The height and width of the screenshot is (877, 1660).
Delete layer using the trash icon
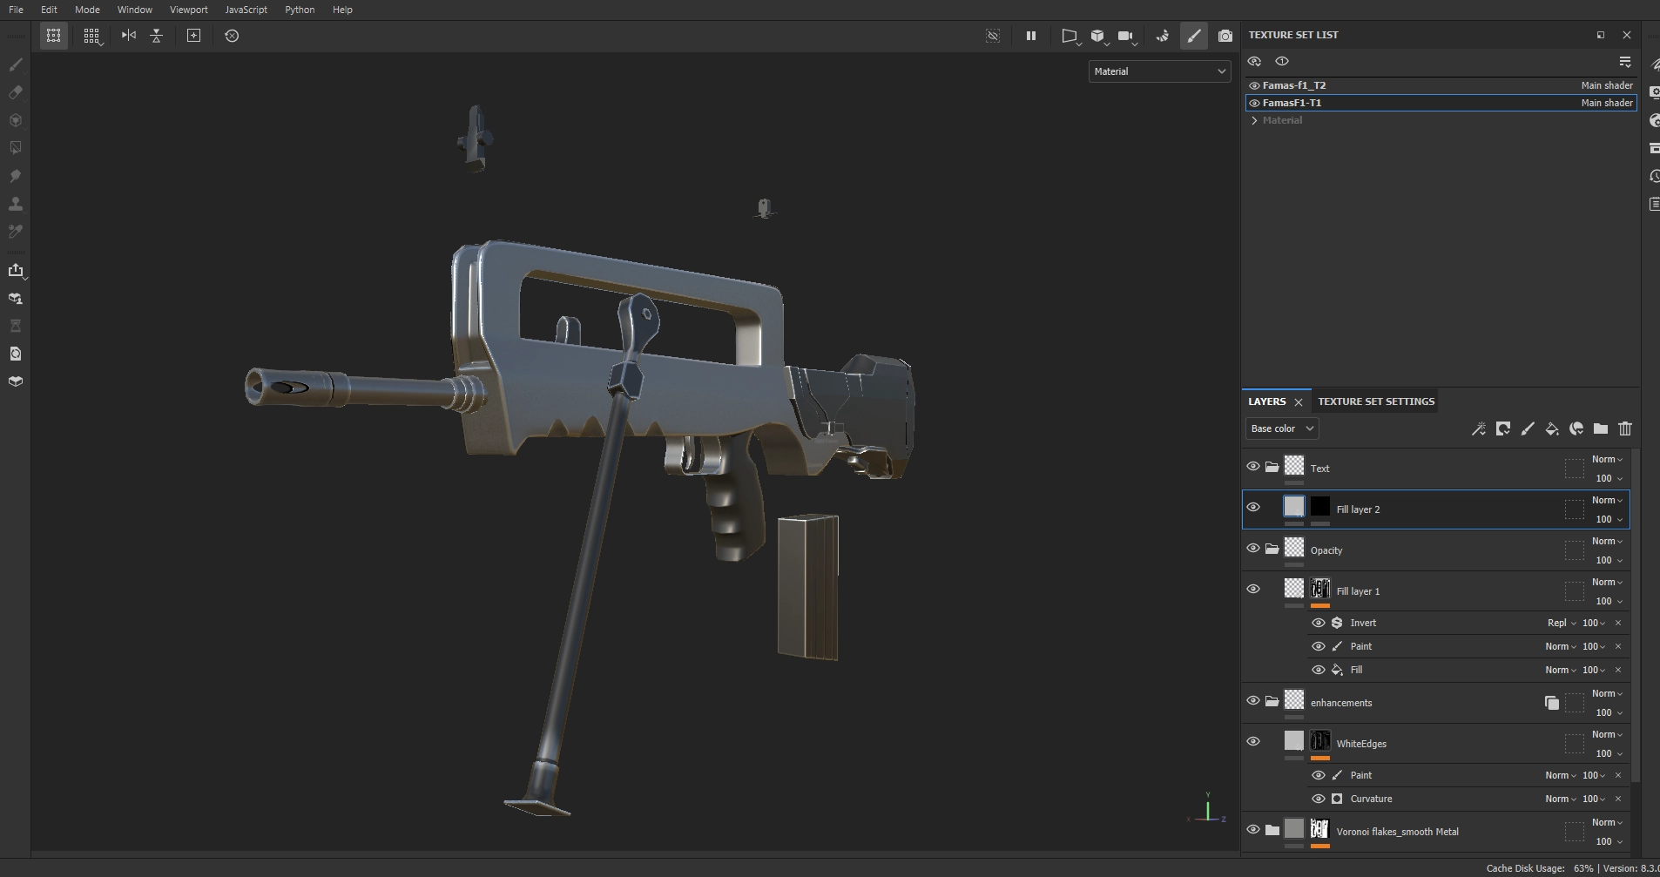click(x=1625, y=428)
